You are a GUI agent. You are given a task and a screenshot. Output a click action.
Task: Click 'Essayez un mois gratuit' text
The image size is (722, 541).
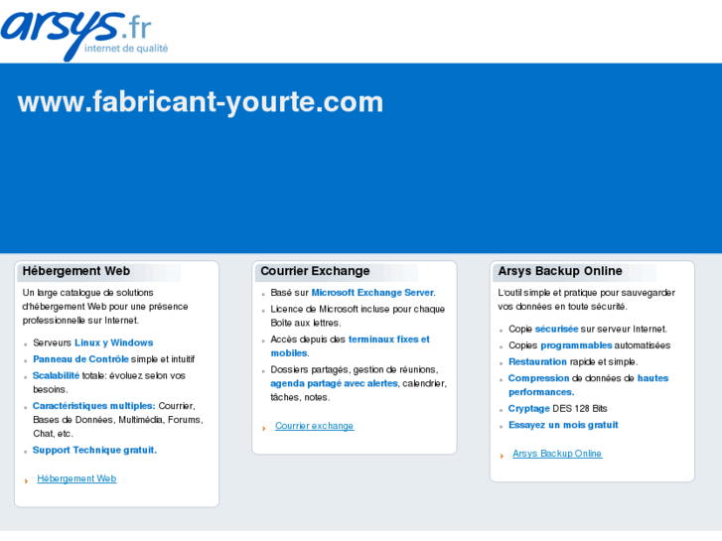[563, 425]
